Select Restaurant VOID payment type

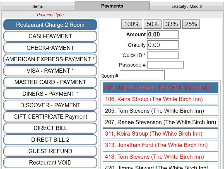coord(50,162)
